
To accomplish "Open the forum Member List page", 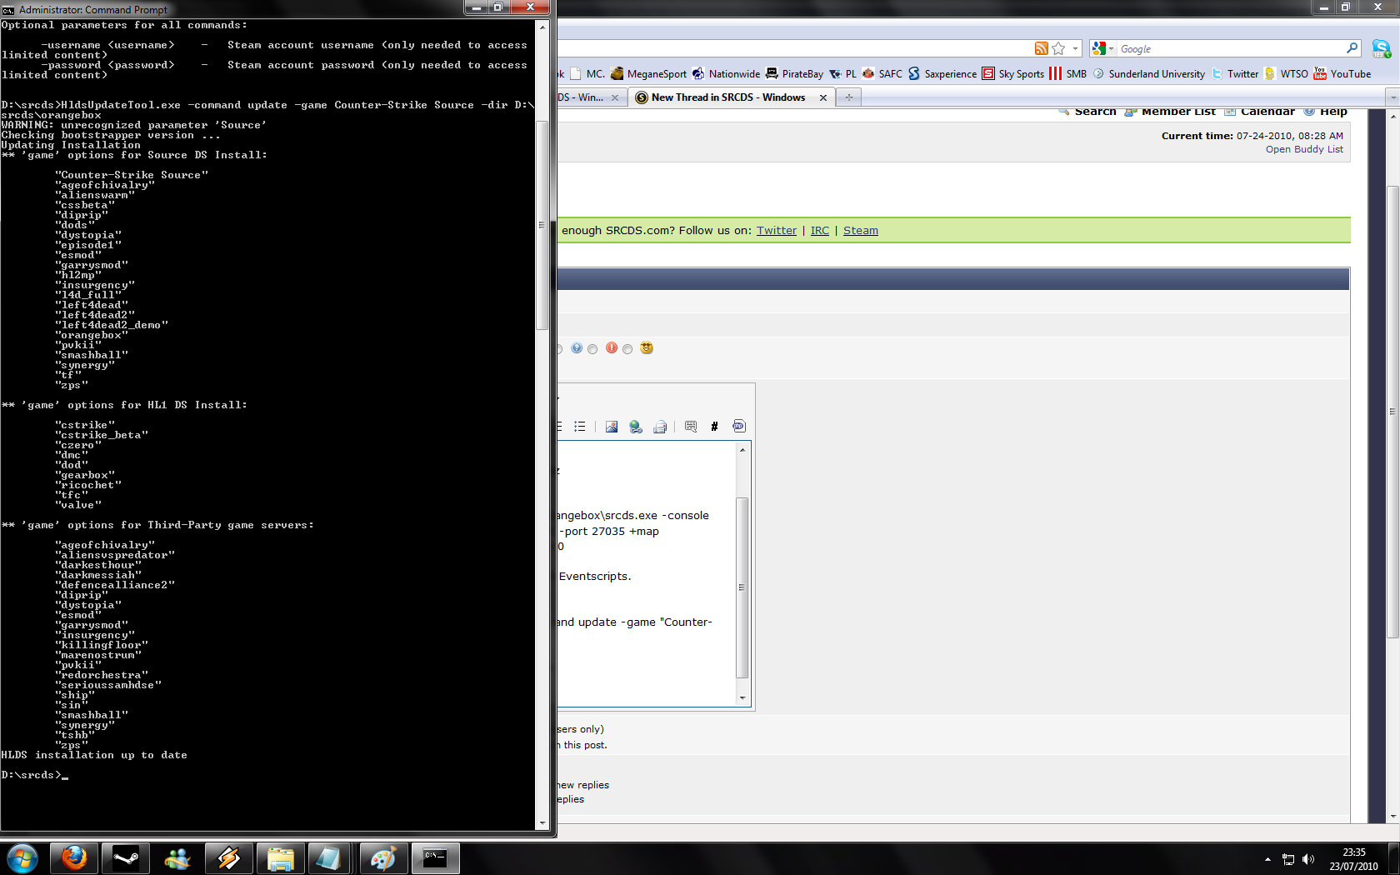I will [1170, 112].
